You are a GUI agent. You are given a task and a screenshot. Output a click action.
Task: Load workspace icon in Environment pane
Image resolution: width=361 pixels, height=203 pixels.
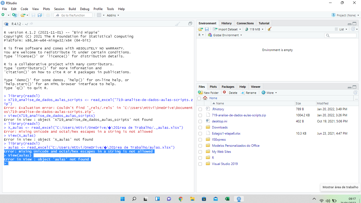point(201,29)
